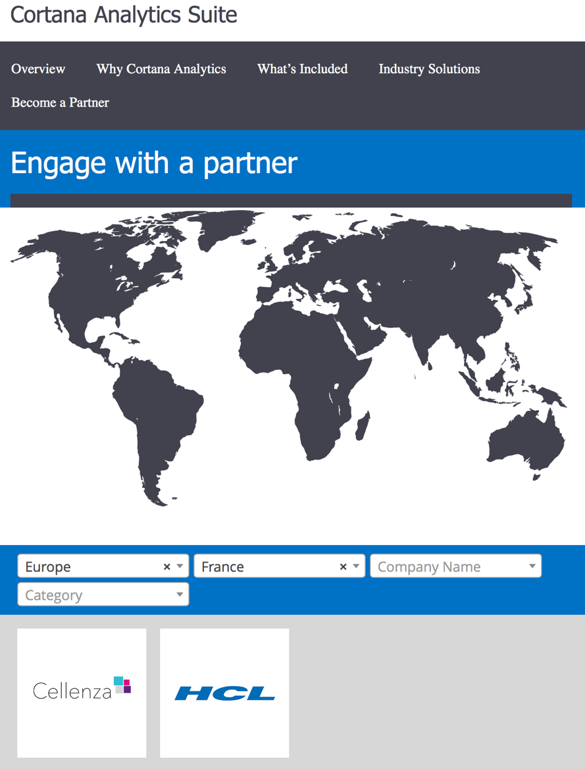This screenshot has width=585, height=769.
Task: Remove the France filter via its X icon
Action: [343, 566]
